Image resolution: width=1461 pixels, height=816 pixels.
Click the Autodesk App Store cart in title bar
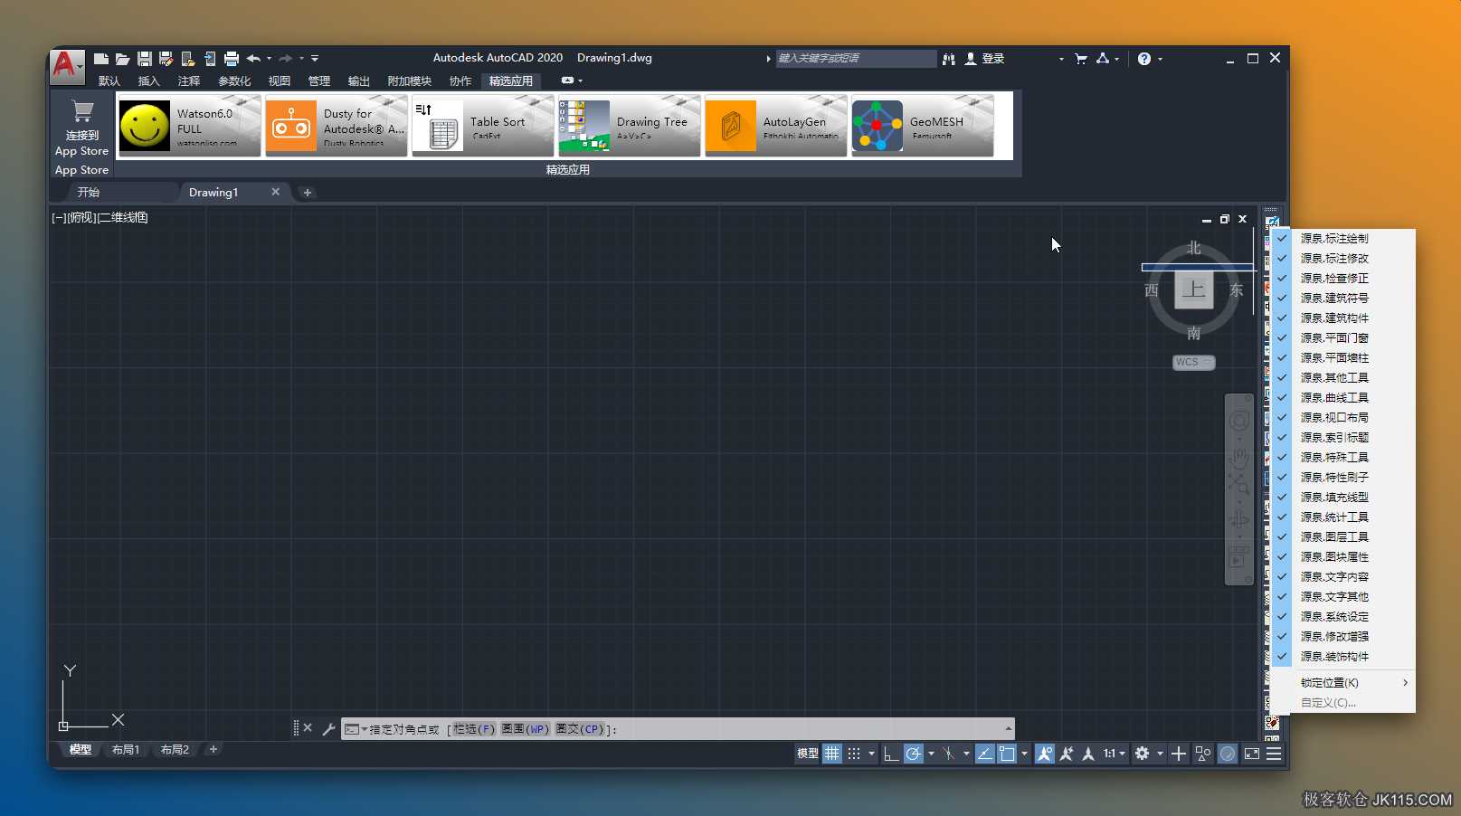click(1081, 59)
